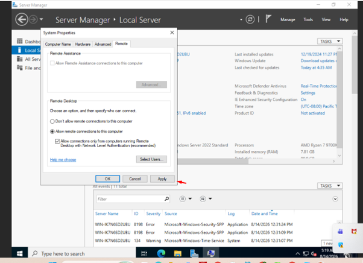Open Feedback & Diagnostics Settings link
363x263 pixels.
(x=308, y=93)
